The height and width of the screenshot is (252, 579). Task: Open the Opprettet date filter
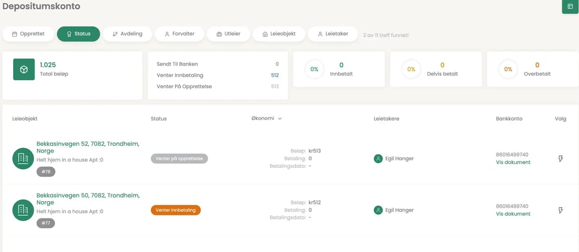click(x=28, y=34)
